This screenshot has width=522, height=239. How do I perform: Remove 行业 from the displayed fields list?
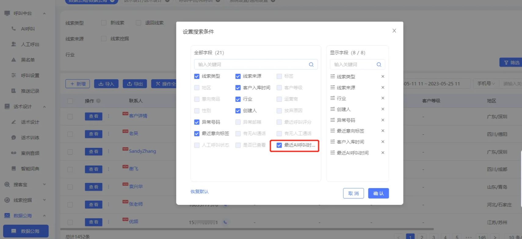(x=382, y=98)
